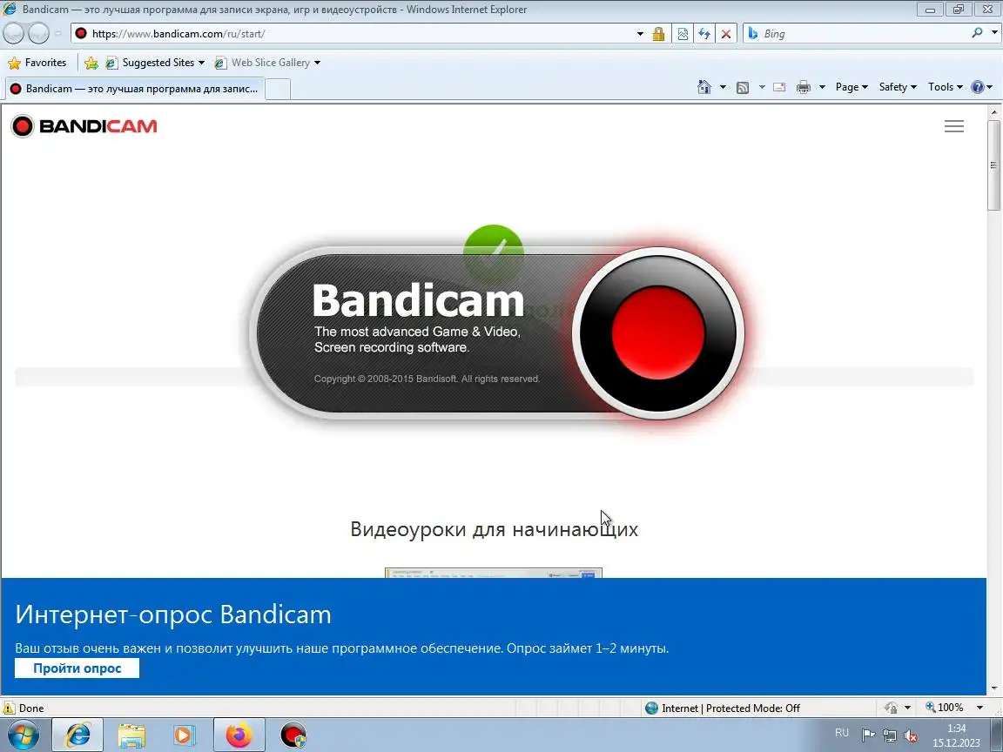Image resolution: width=1003 pixels, height=752 pixels.
Task: Open Windows Media Player on taskbar
Action: point(185,735)
